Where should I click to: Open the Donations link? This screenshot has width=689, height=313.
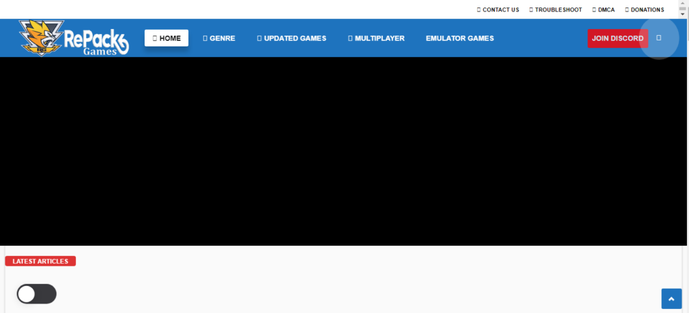tap(644, 9)
